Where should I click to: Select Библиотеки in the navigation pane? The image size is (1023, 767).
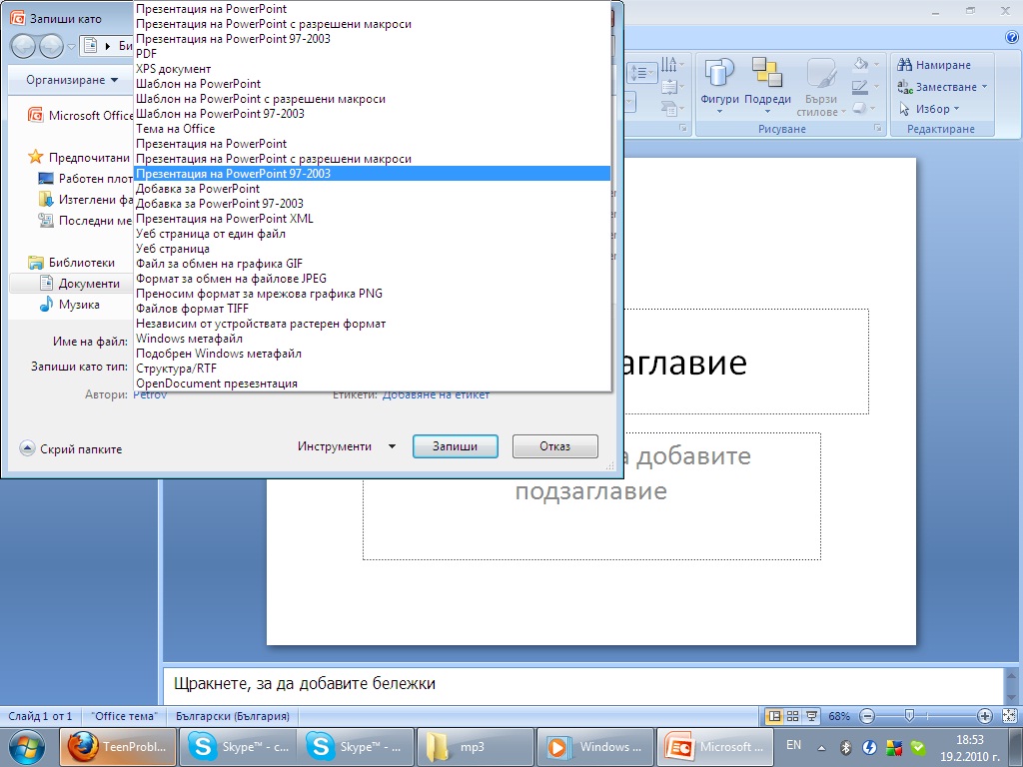coord(71,263)
